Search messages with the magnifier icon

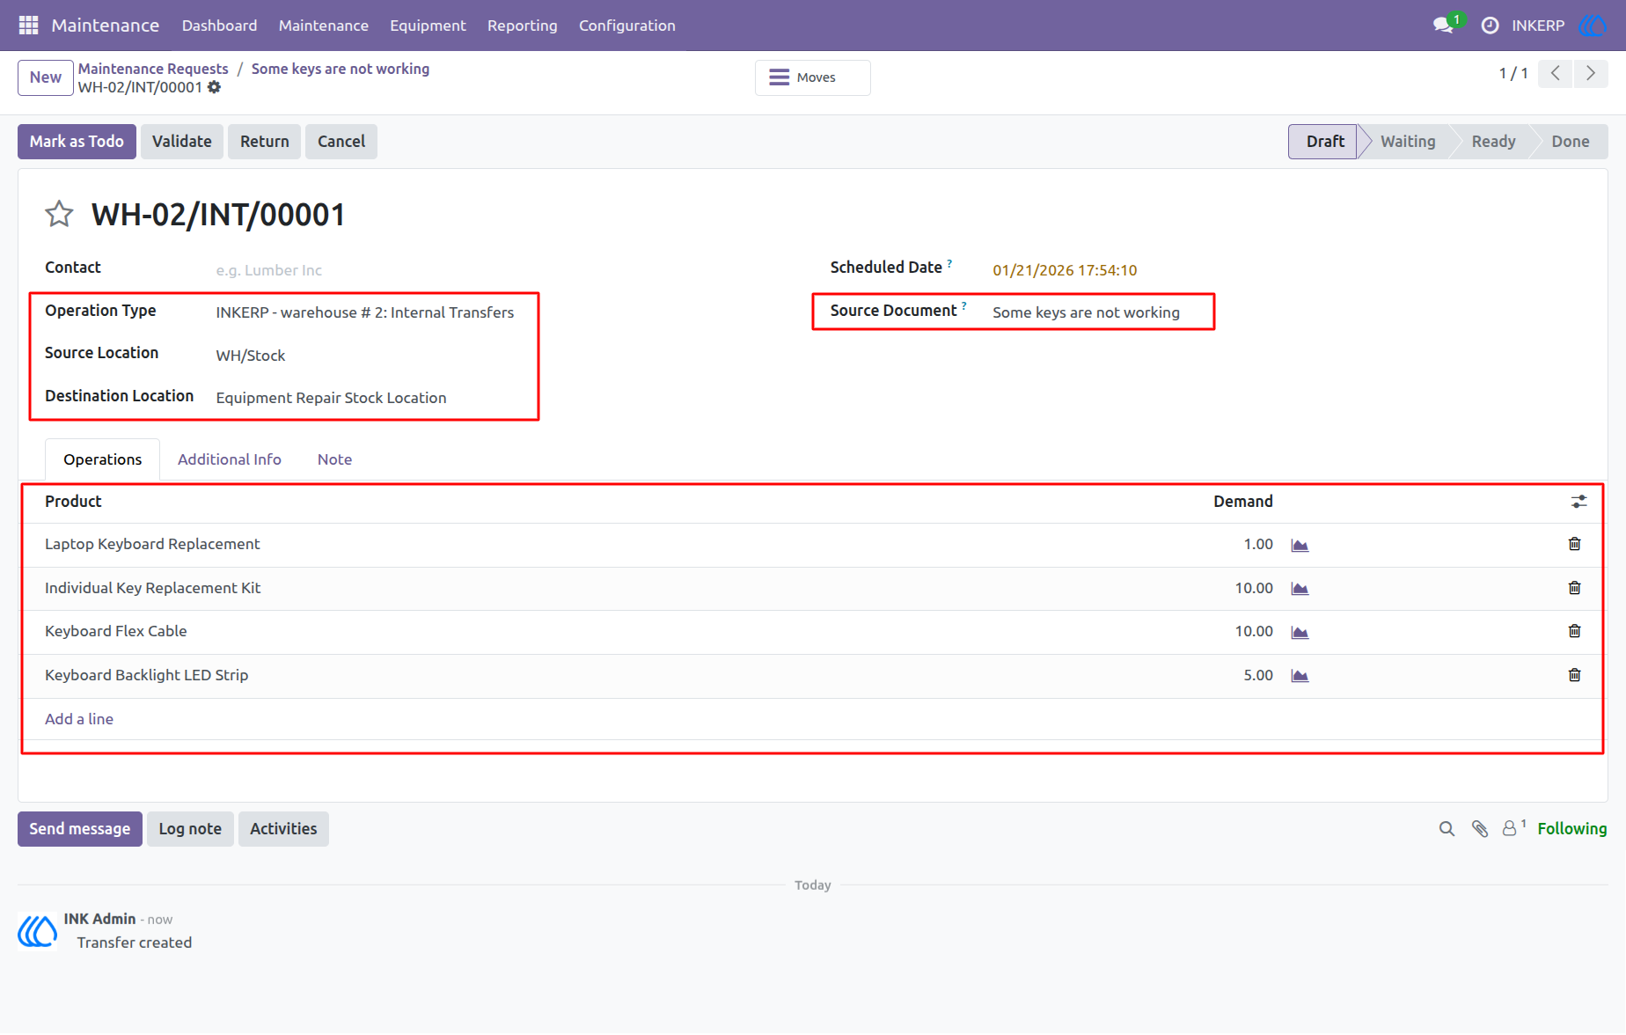[1447, 829]
